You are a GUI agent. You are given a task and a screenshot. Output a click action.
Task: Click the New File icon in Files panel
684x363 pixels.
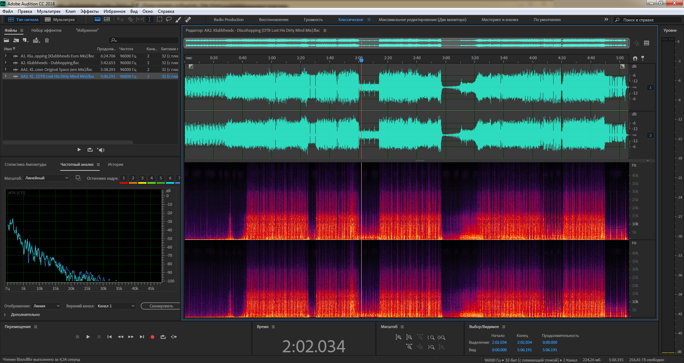click(x=26, y=40)
